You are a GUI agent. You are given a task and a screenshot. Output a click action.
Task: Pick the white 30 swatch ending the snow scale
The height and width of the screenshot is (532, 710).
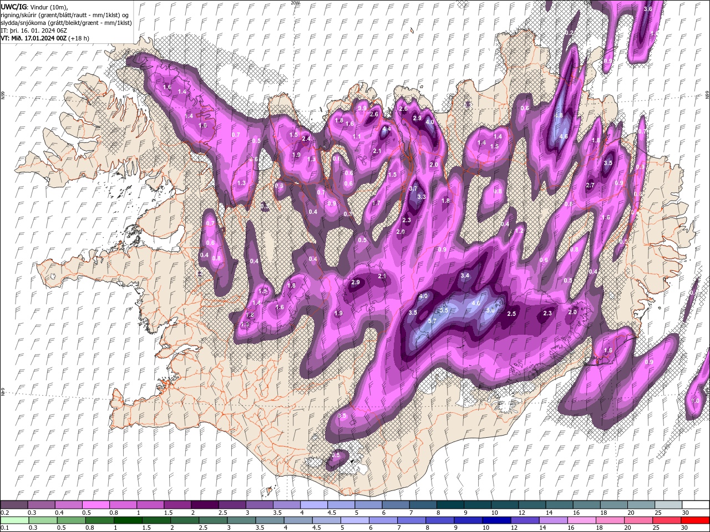[x=696, y=505]
